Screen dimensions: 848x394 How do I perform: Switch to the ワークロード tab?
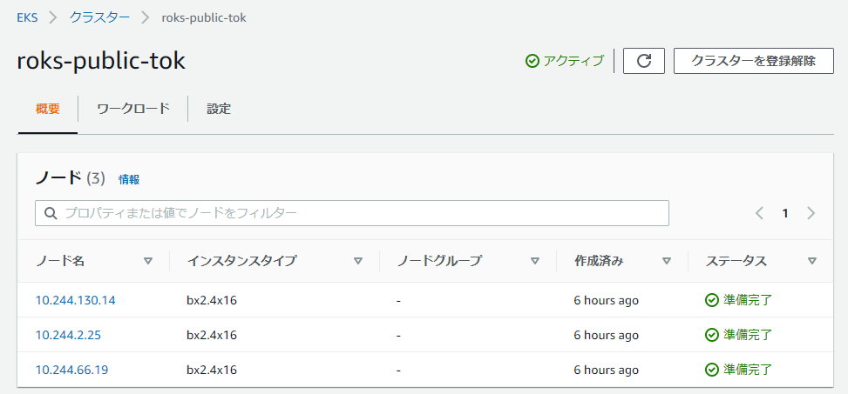[x=133, y=109]
